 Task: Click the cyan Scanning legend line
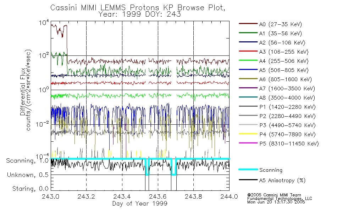[x=248, y=169]
